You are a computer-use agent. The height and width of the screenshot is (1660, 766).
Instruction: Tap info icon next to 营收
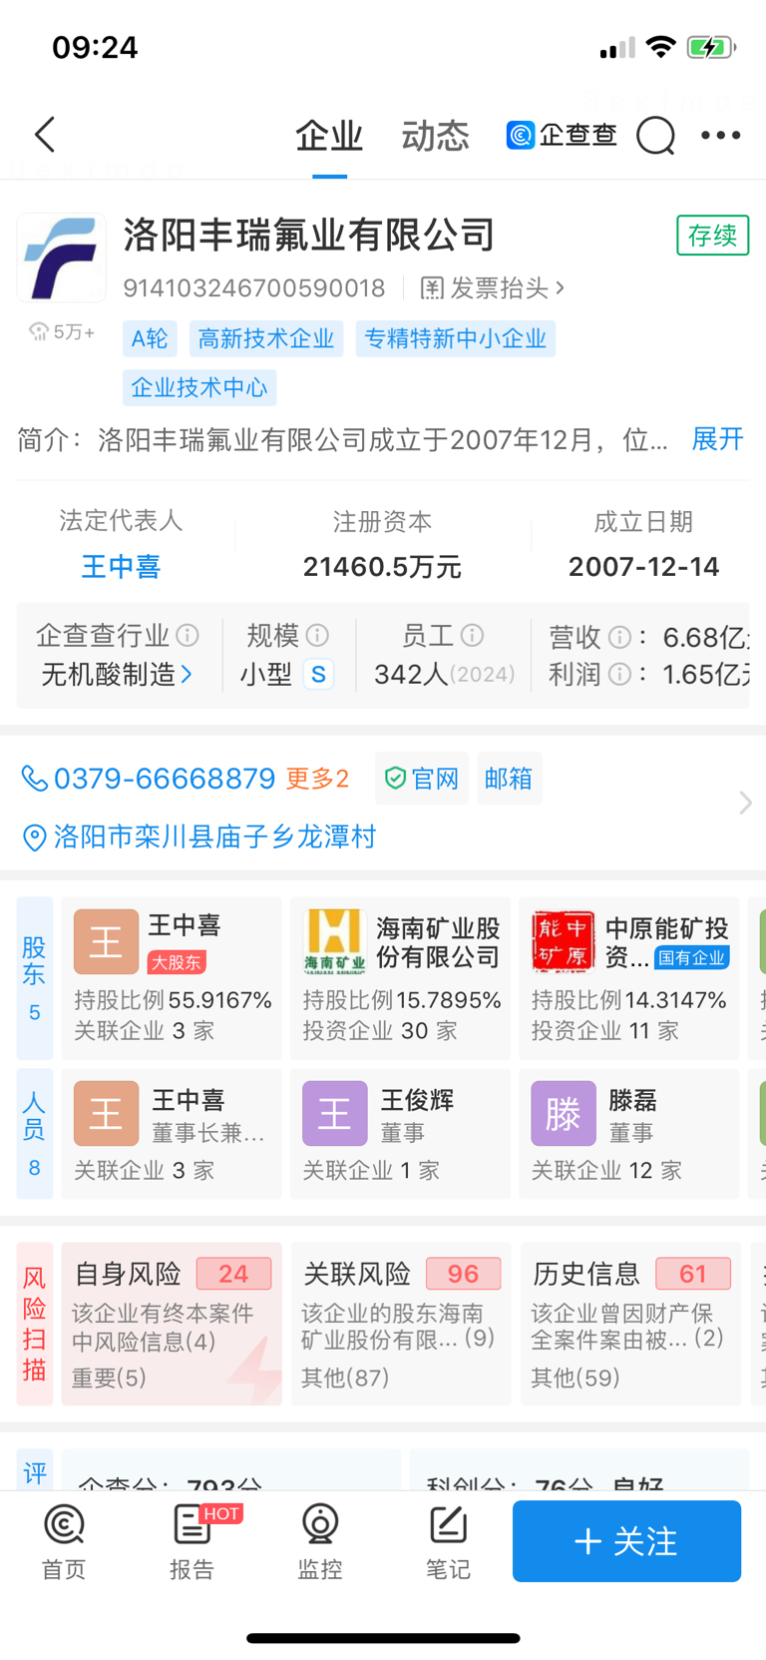point(619,637)
